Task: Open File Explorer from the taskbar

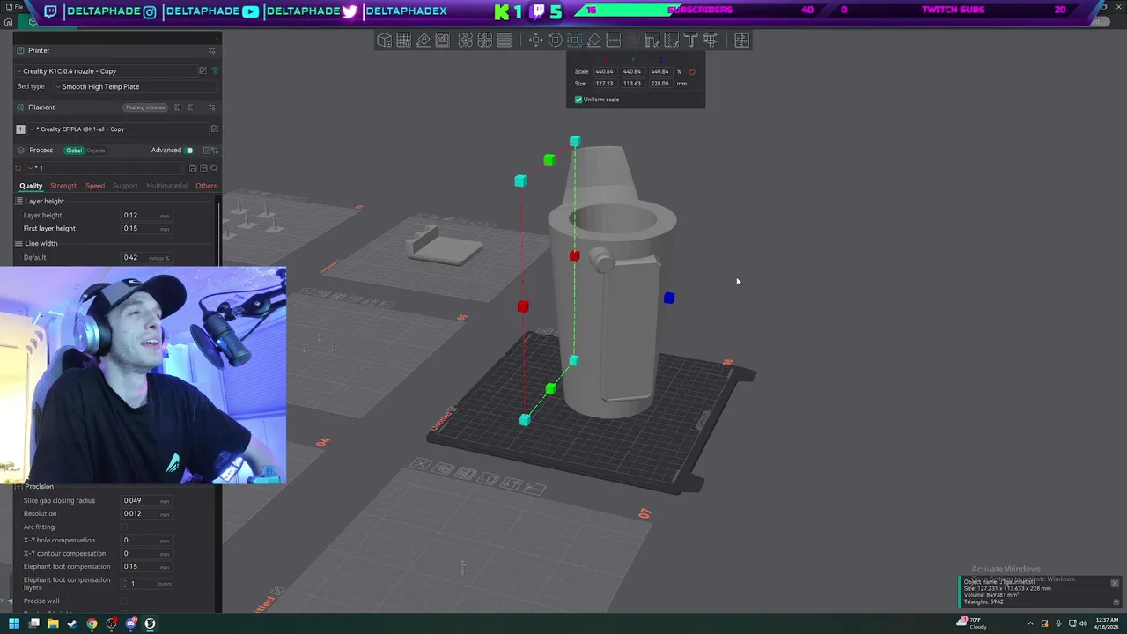Action: (x=53, y=623)
